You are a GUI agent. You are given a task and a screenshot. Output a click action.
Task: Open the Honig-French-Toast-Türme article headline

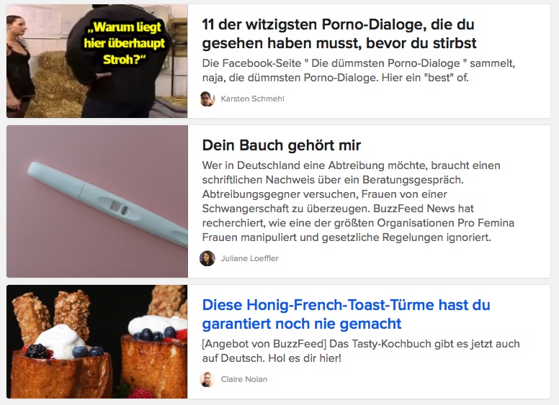click(x=346, y=314)
